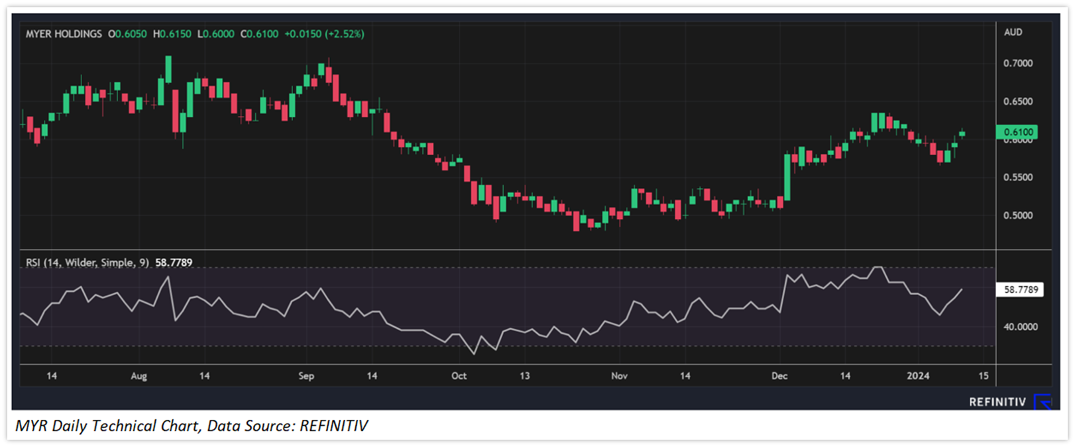Click the RSI value 58.7789 in legend
Image resolution: width=1075 pixels, height=447 pixels.
point(174,263)
